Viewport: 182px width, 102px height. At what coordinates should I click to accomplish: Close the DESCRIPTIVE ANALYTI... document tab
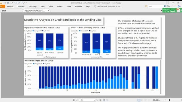tap(48, 11)
